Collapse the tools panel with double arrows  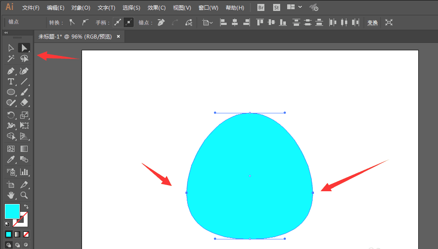coord(6,33)
